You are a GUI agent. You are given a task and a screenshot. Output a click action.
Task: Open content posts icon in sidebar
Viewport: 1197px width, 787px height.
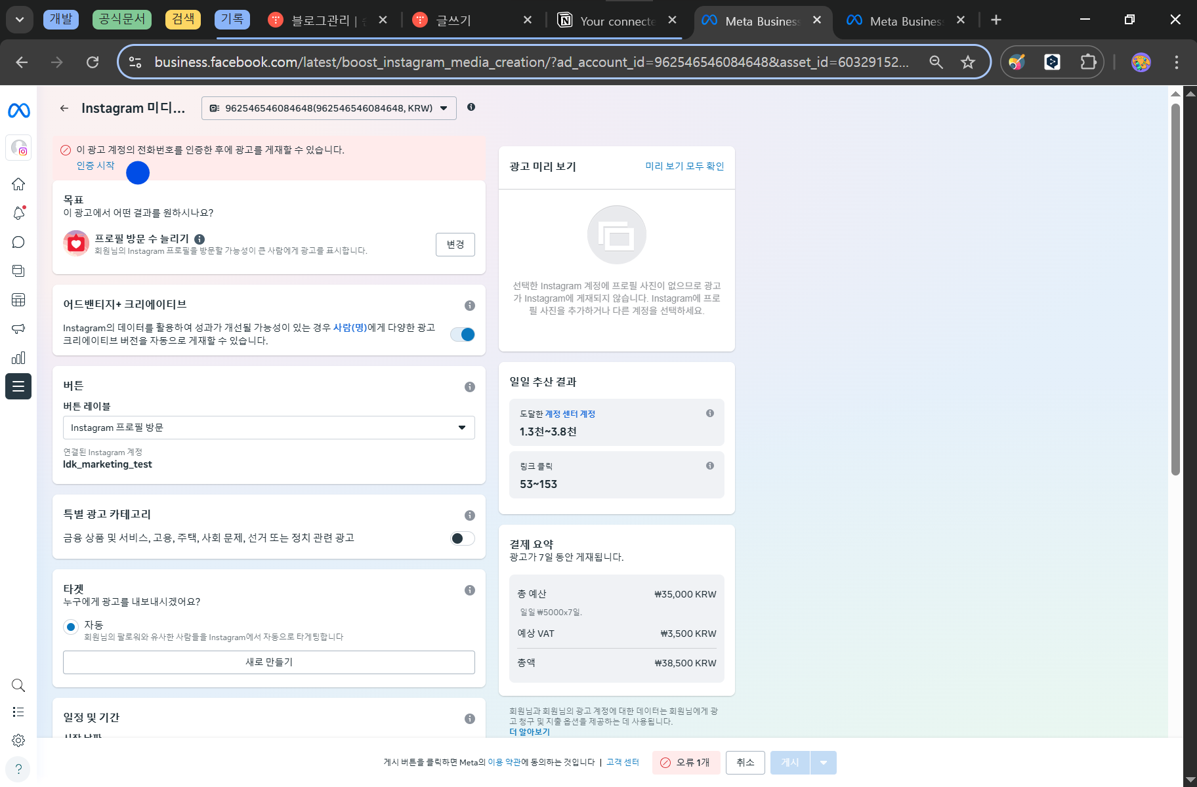pyautogui.click(x=18, y=271)
